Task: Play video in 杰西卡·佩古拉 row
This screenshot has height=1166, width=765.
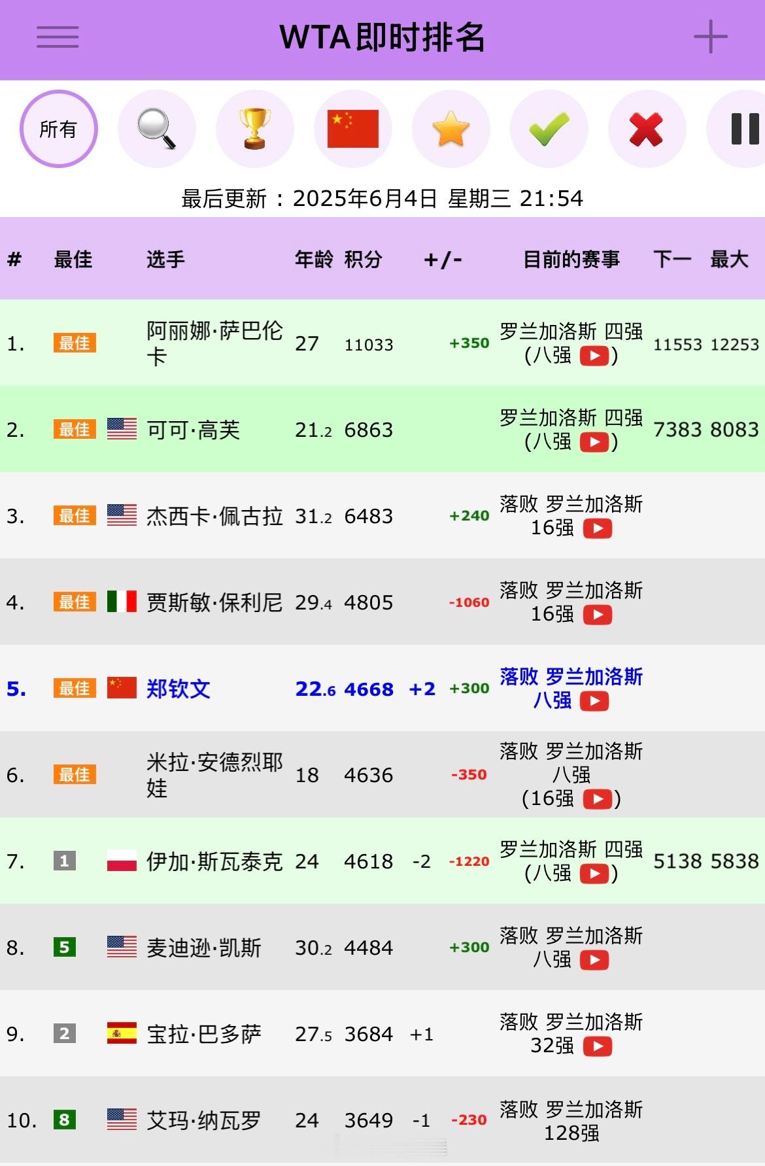Action: [598, 528]
